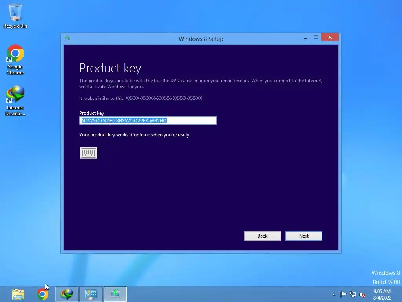Switch to Internet Download Manager taskbar item

click(67, 294)
